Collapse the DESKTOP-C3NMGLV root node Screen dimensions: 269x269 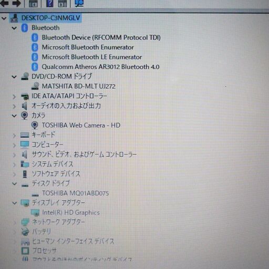[4, 18]
